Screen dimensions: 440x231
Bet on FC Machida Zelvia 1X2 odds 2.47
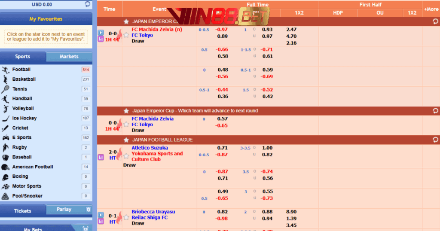pos(291,30)
